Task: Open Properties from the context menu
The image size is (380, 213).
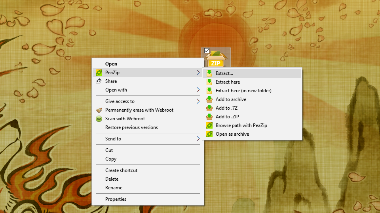Action: (148, 199)
